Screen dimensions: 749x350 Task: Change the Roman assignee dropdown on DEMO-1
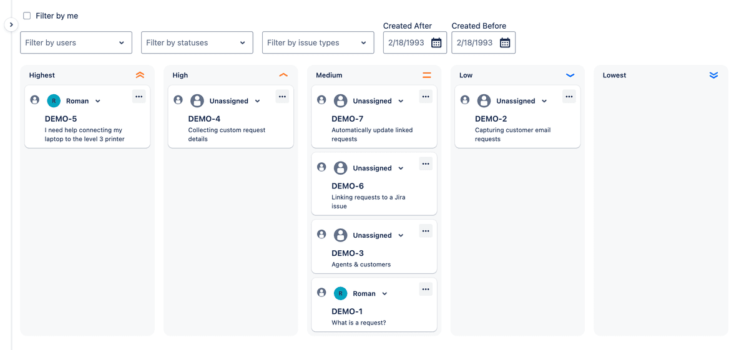384,294
